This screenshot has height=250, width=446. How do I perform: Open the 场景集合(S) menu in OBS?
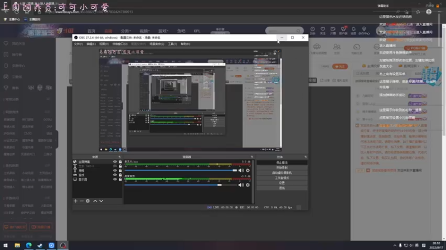coord(157,44)
